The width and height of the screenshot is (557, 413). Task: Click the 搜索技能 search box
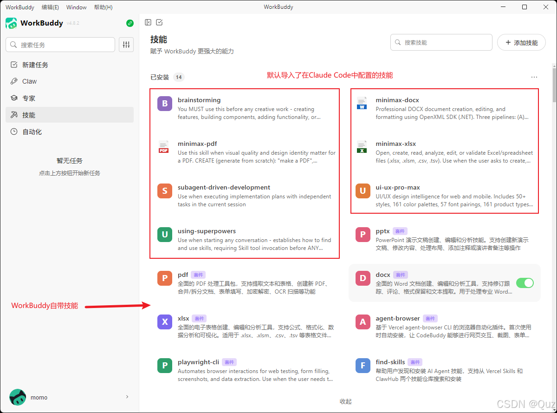(x=441, y=42)
